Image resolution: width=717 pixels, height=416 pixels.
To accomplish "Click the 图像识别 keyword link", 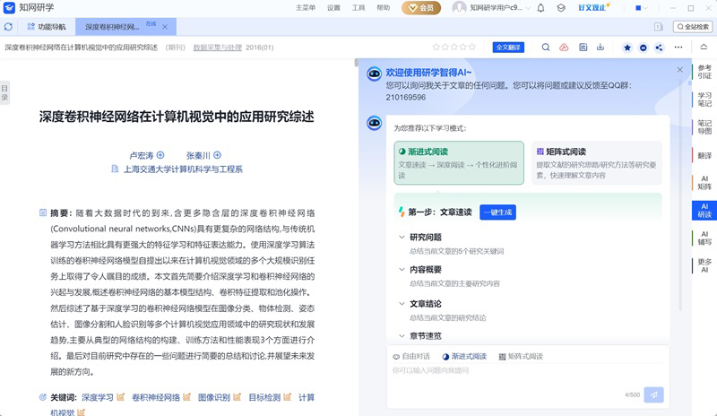I will [x=214, y=397].
